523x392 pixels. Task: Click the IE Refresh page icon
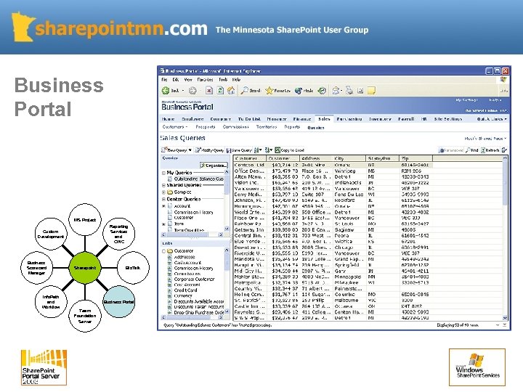click(x=220, y=90)
